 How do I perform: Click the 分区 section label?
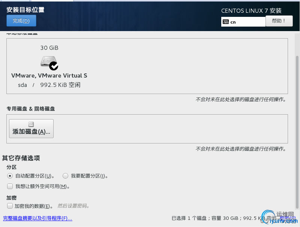pos(12,167)
